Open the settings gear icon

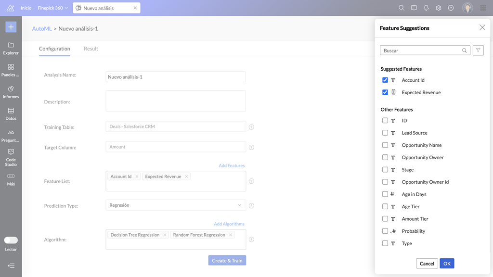pyautogui.click(x=439, y=8)
